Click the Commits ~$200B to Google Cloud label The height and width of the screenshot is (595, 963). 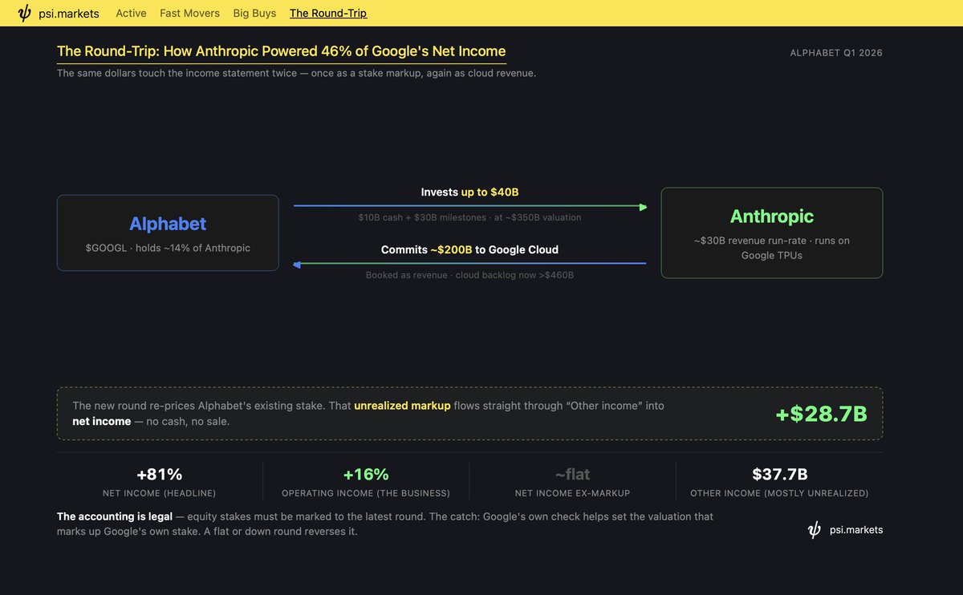(470, 249)
